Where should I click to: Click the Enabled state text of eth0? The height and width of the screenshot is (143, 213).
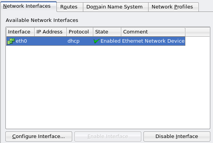(111, 41)
